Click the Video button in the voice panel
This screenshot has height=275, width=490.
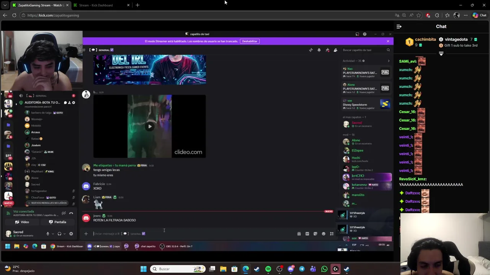[22, 222]
